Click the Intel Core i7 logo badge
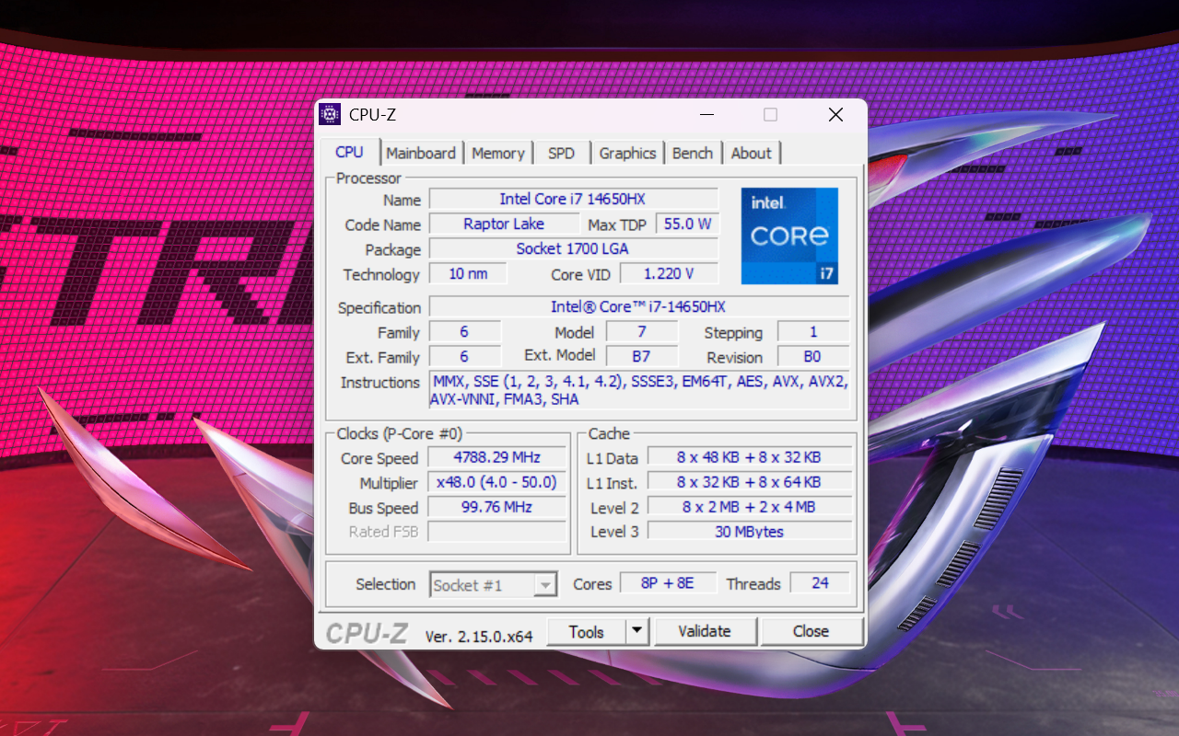 (x=789, y=236)
